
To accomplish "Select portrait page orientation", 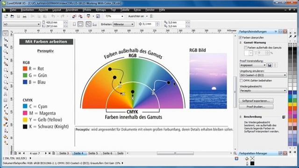I will (74, 24).
